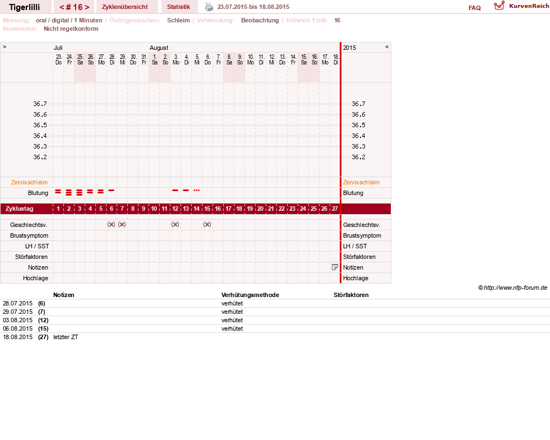Click the orange Zervixschleim row label

click(29, 182)
